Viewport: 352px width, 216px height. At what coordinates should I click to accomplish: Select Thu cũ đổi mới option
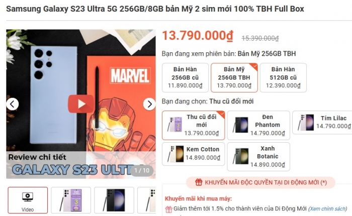click(193, 125)
